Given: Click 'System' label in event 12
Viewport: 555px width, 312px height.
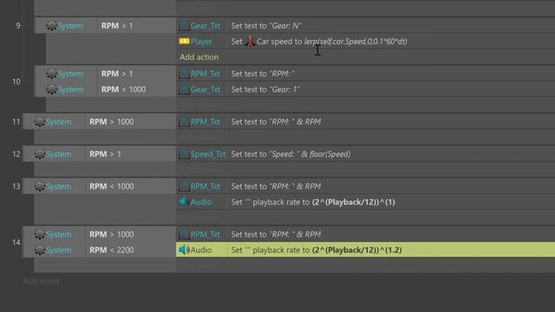Looking at the screenshot, I should coord(59,154).
